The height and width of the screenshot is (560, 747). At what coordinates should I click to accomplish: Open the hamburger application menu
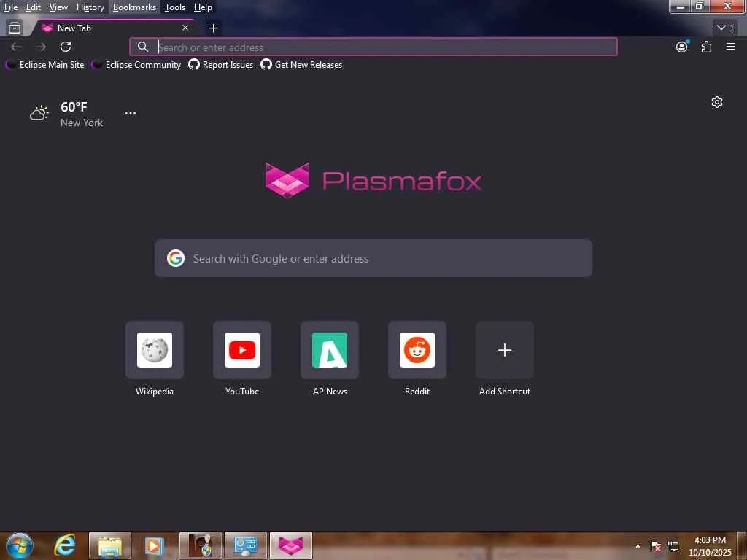click(731, 47)
